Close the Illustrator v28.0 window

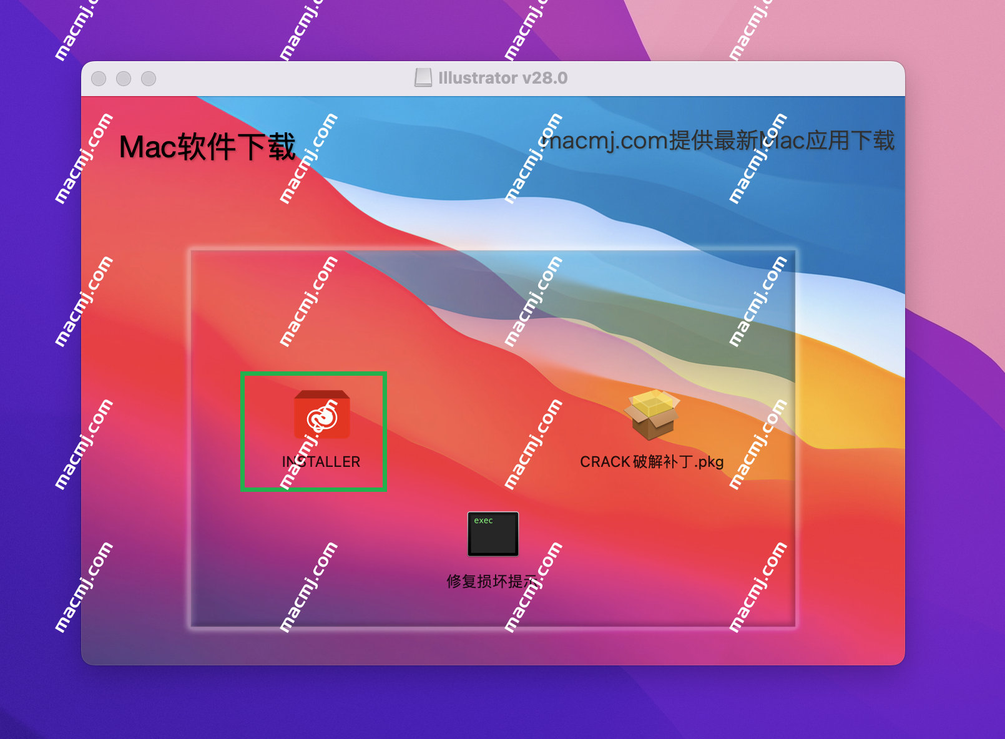pyautogui.click(x=99, y=79)
